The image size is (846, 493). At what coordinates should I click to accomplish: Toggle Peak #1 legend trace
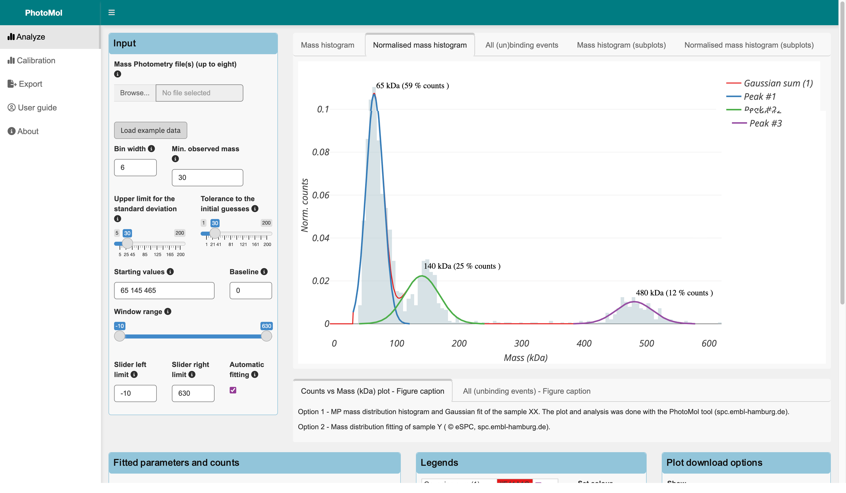click(x=751, y=97)
